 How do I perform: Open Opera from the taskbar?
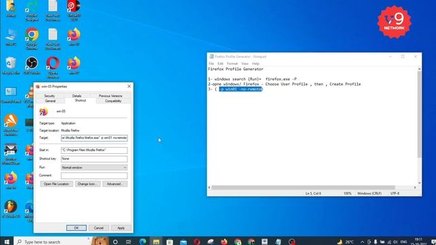pos(197,242)
